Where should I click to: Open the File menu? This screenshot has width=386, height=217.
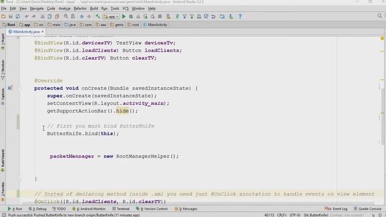(4, 8)
